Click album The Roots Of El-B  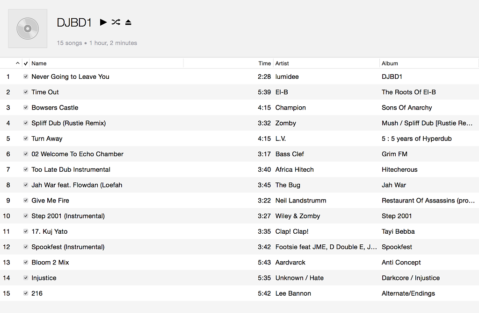pyautogui.click(x=409, y=92)
